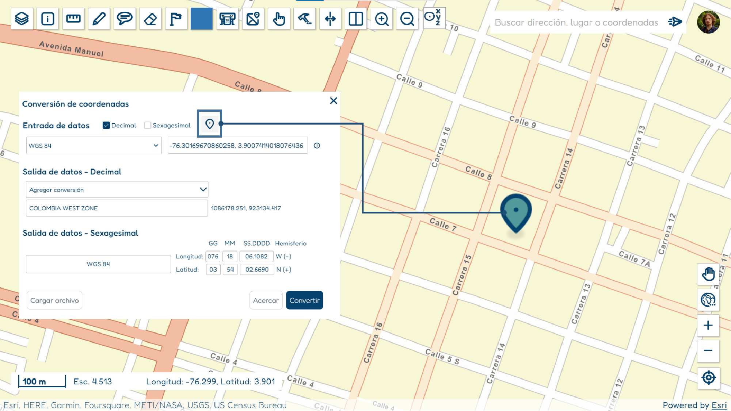Click the Longitud/Latitud coordinate readout

(x=211, y=381)
